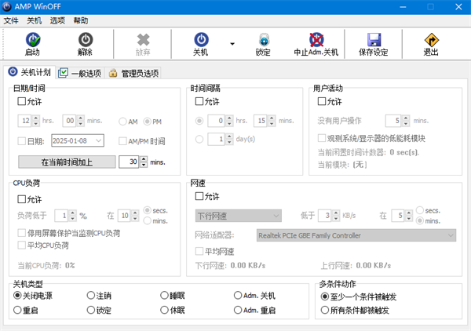
Task: Toggle the AM/PM 时间 checkbox
Action: (122, 141)
